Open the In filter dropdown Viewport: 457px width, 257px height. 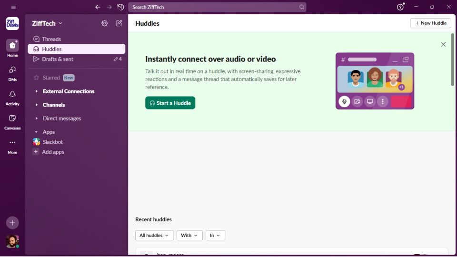[x=215, y=236]
